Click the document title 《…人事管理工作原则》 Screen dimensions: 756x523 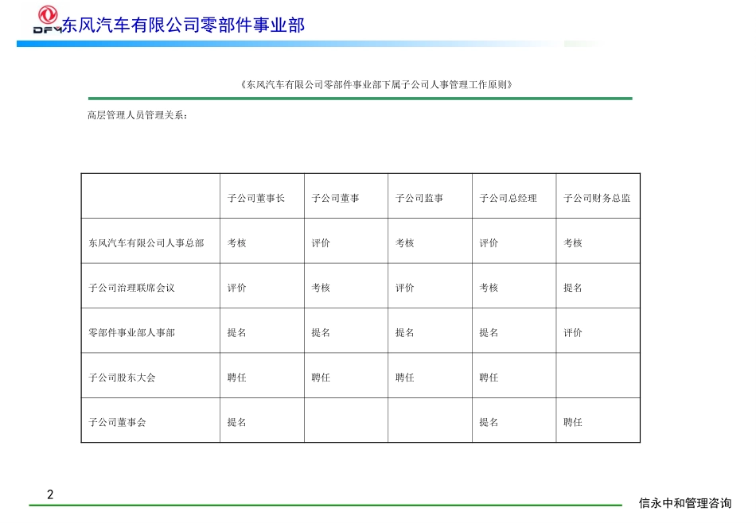point(376,85)
